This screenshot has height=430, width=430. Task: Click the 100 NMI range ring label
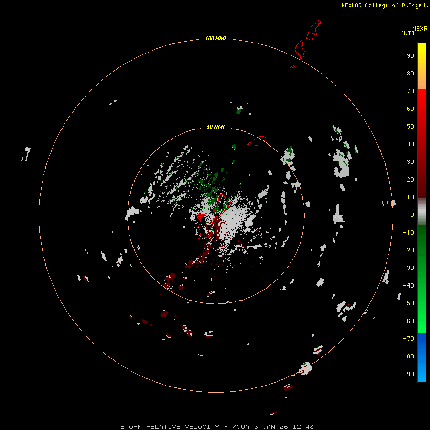tap(215, 38)
